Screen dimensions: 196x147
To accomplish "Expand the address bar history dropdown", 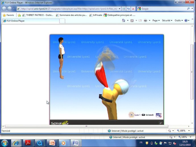I will click(x=119, y=9).
